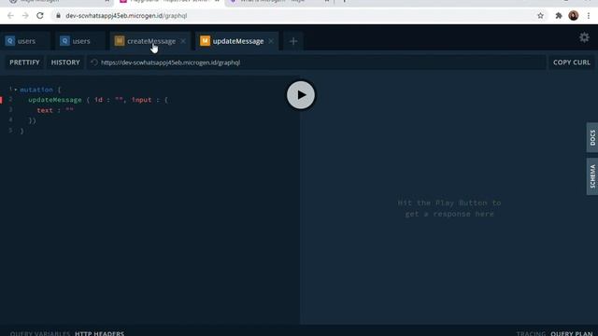Open query HISTORY

coord(65,63)
